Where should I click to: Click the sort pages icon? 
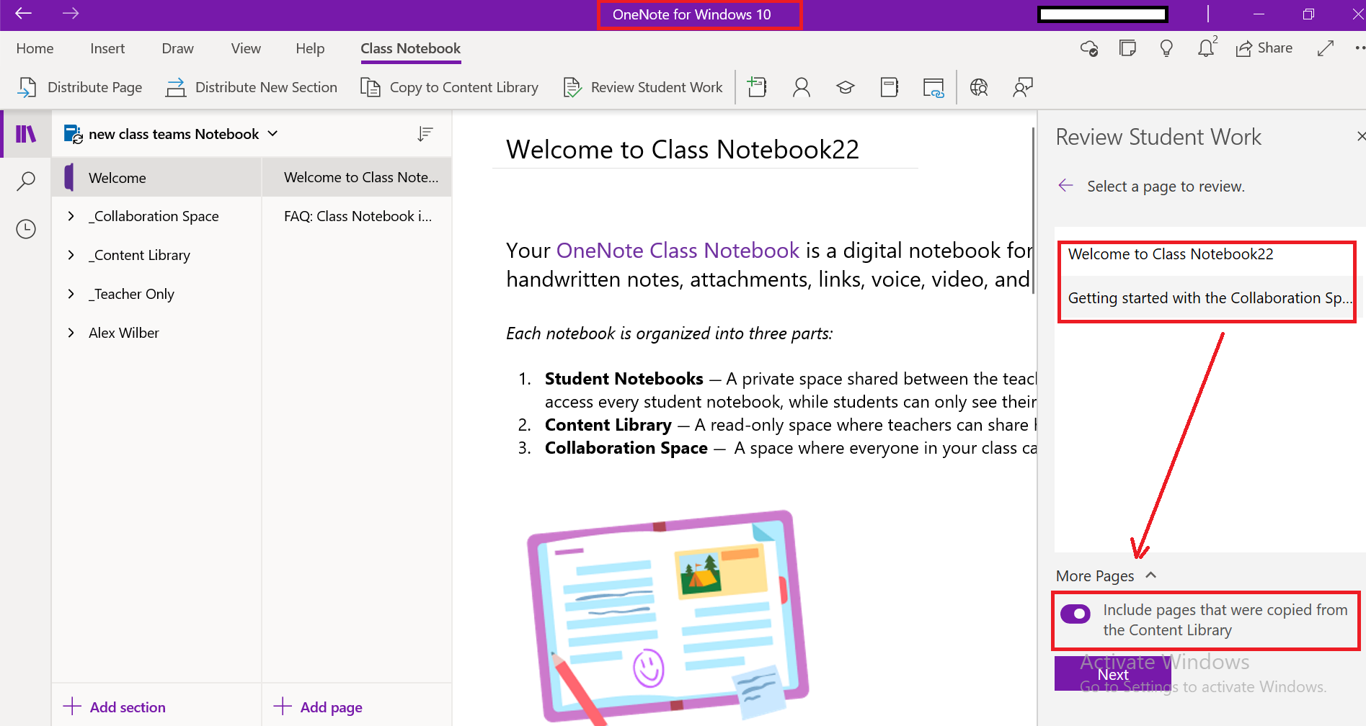(x=425, y=133)
